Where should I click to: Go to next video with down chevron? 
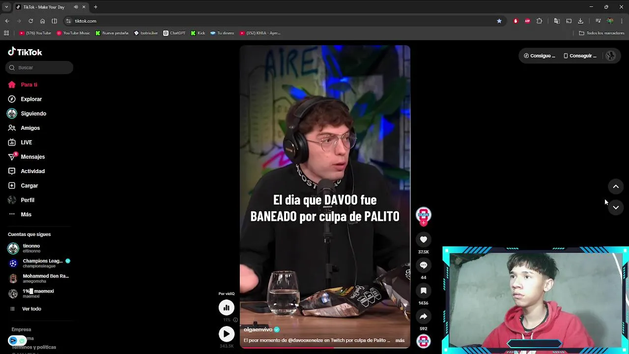[x=616, y=207]
